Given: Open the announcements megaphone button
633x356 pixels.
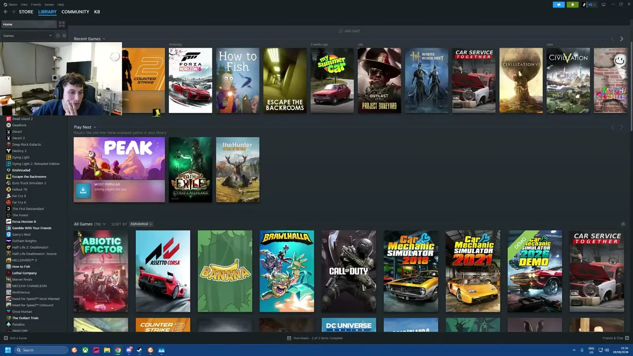Looking at the screenshot, I should click(x=558, y=4).
